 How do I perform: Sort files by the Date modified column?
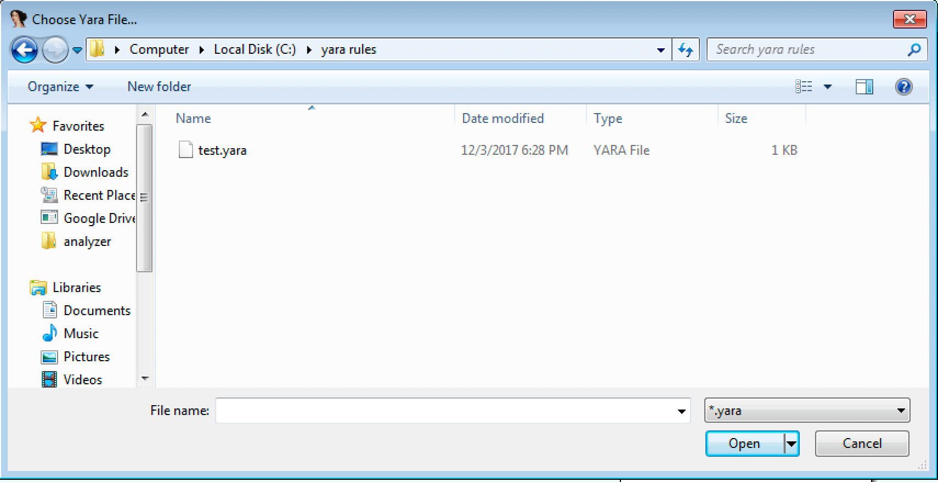[x=502, y=119]
